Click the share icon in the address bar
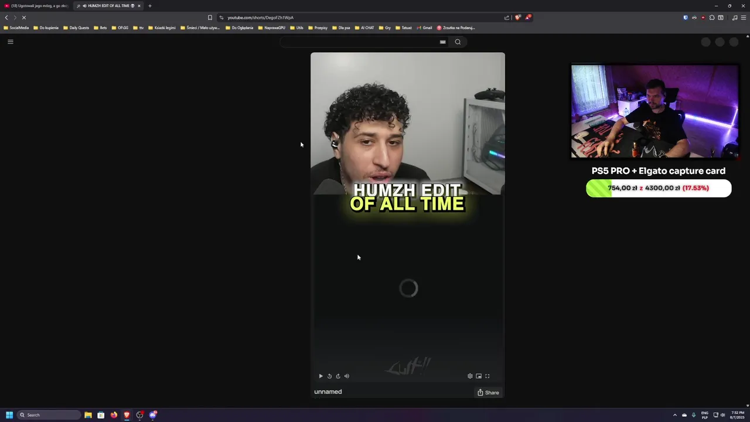750x422 pixels. click(x=507, y=18)
